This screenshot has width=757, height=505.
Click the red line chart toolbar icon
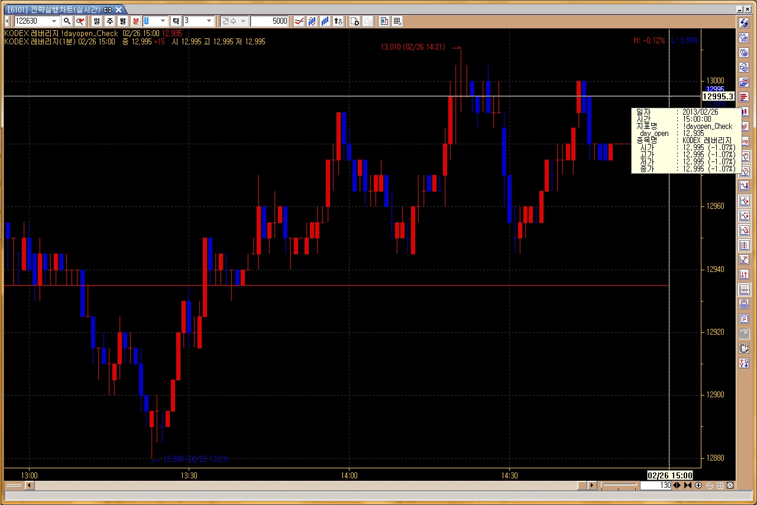[299, 21]
